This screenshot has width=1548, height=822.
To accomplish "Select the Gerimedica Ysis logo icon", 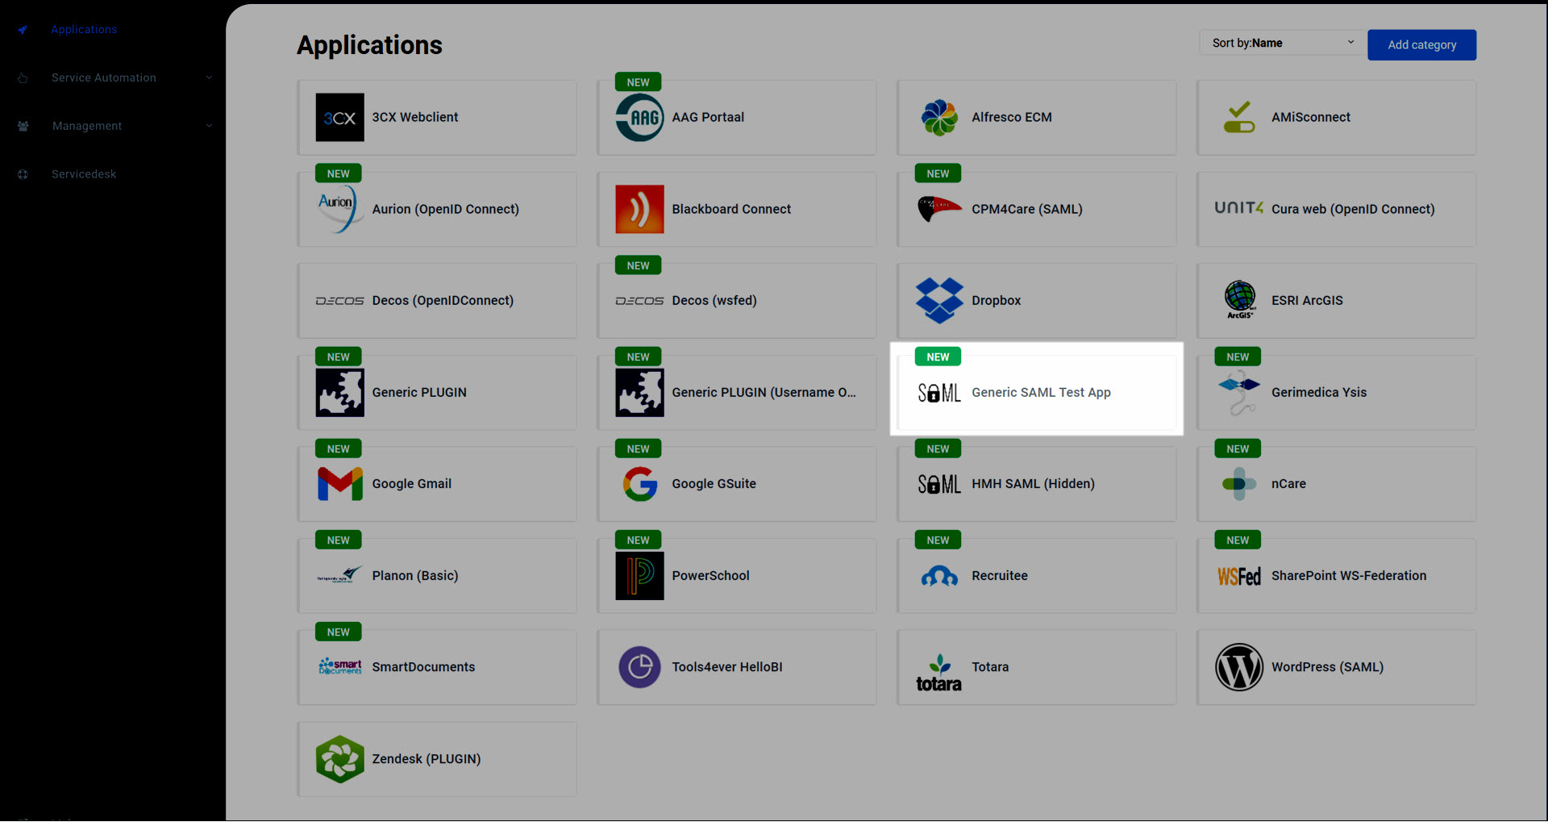I will [1239, 392].
